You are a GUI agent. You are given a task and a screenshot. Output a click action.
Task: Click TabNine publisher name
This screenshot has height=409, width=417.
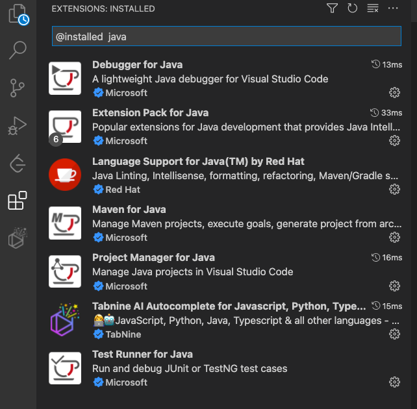pyautogui.click(x=123, y=334)
